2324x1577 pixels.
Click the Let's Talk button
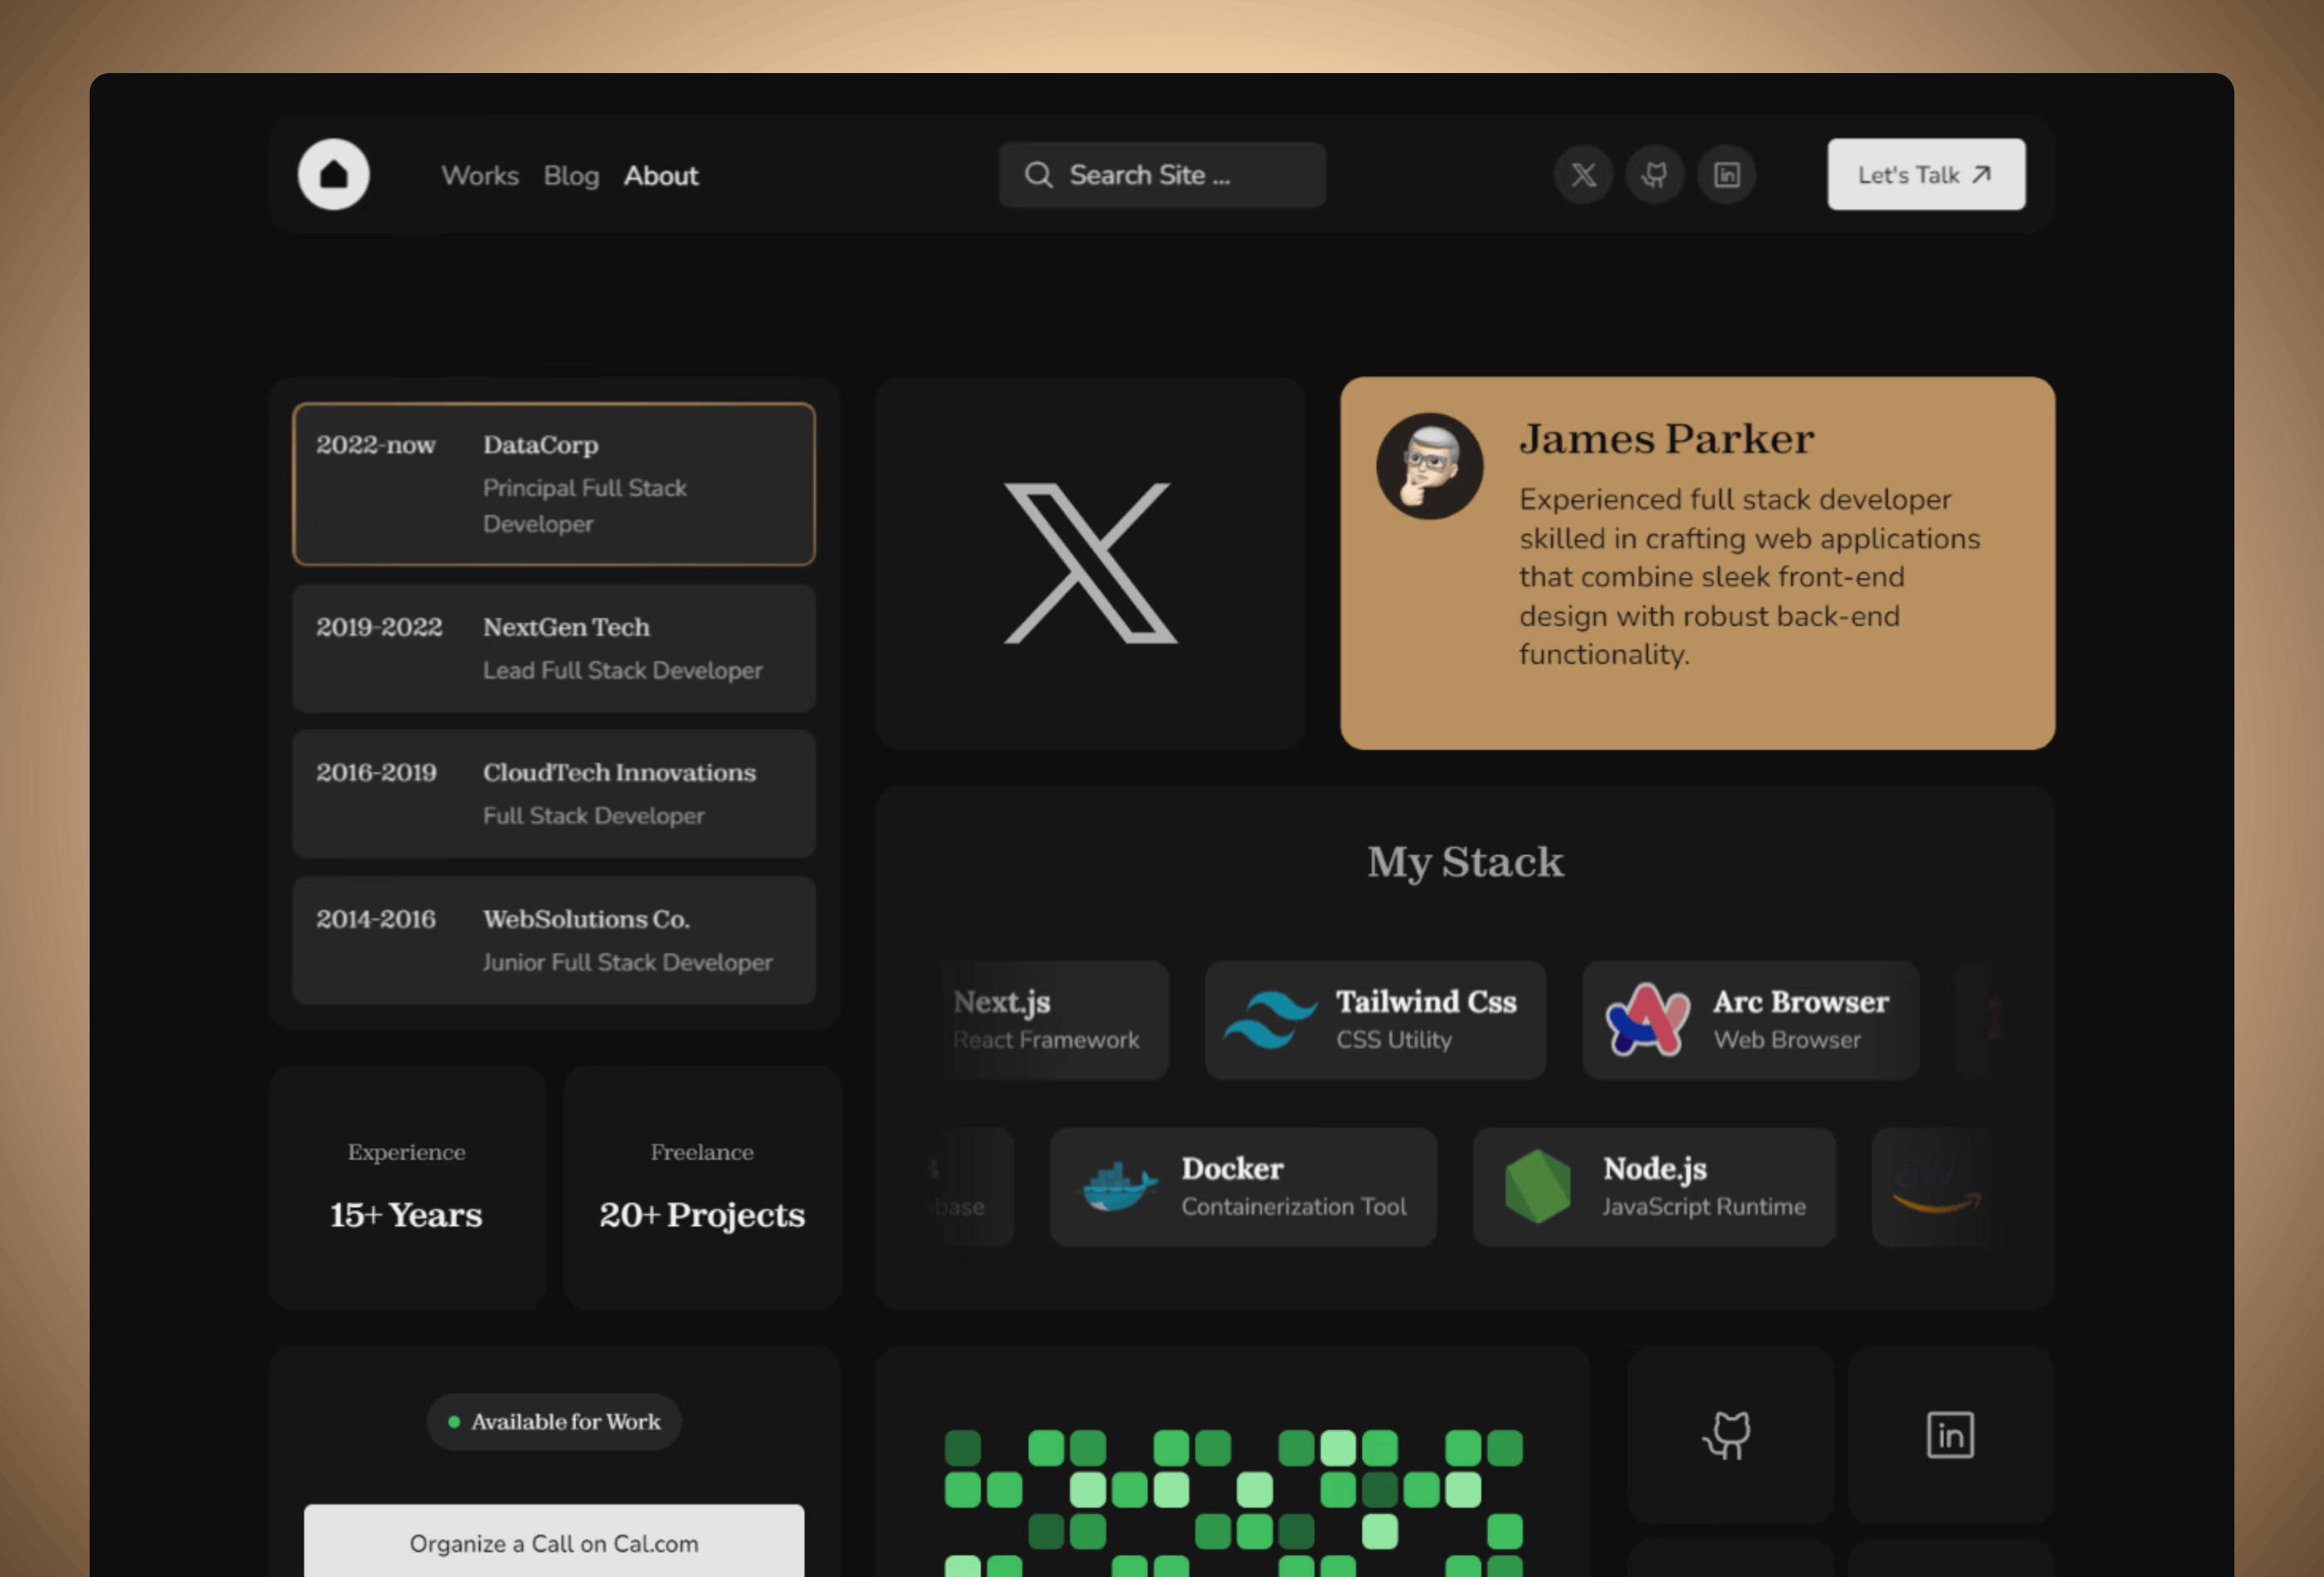coord(1925,173)
